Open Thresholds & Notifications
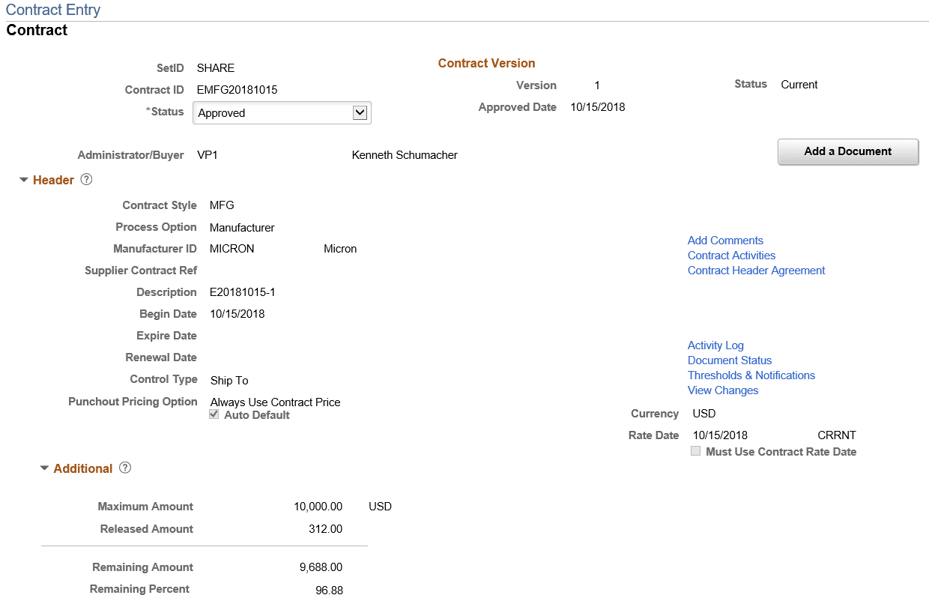Screen dimensions: 929x607 tap(751, 375)
